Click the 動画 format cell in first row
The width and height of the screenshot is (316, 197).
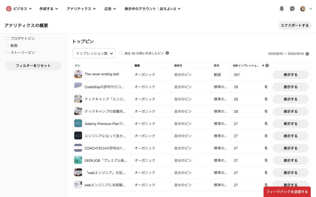tap(217, 74)
